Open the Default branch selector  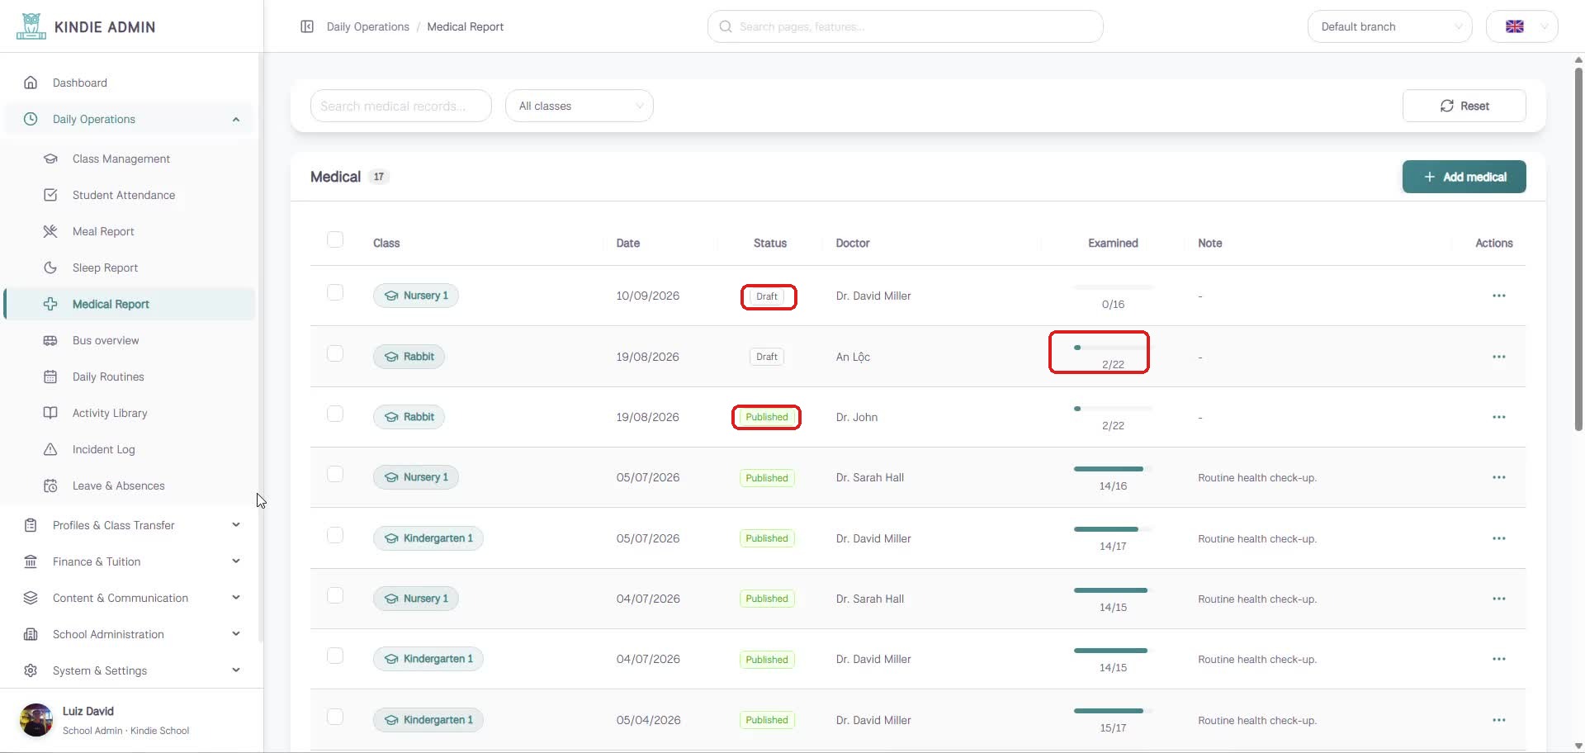tap(1389, 26)
